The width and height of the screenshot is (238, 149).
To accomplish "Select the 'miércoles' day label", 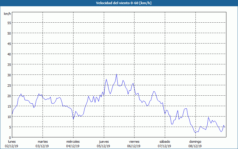I will [73, 142].
